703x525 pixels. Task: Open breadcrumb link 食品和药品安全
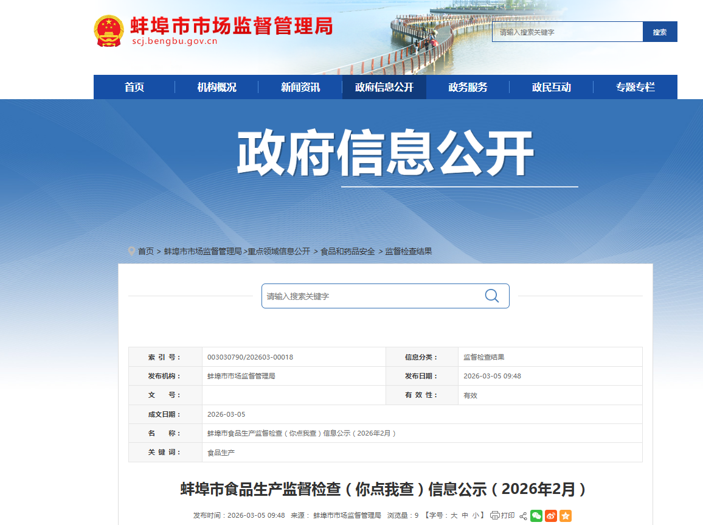348,251
